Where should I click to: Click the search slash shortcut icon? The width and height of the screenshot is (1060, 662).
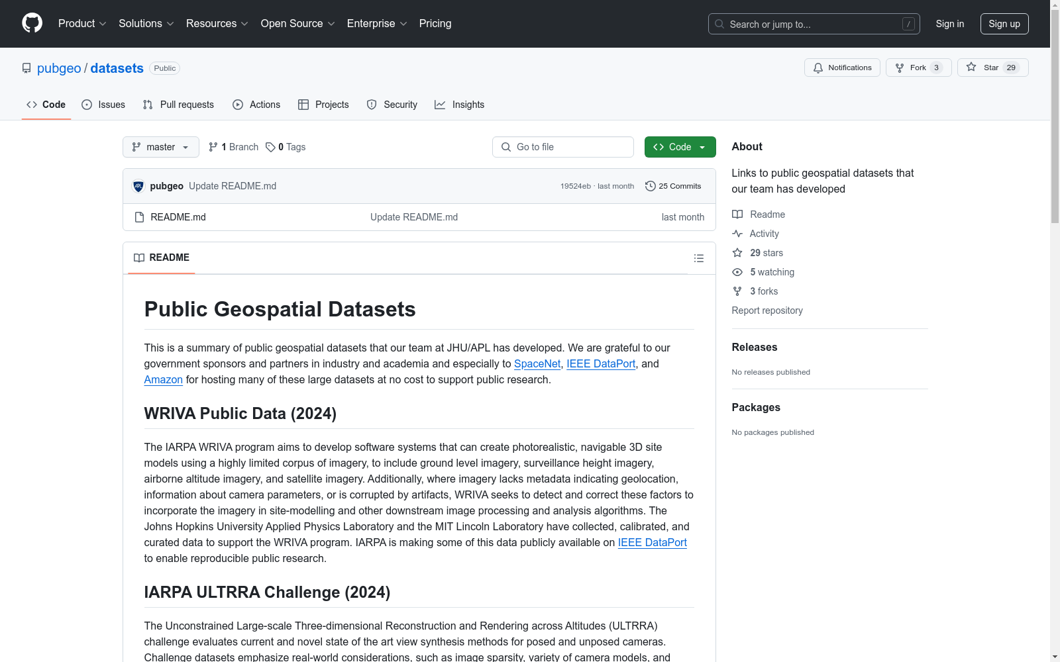tap(908, 24)
